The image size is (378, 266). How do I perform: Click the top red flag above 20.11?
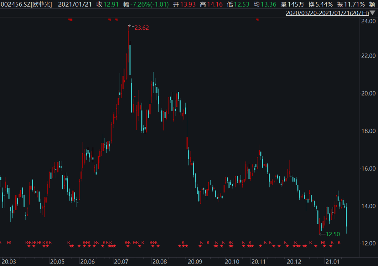pos(257,20)
